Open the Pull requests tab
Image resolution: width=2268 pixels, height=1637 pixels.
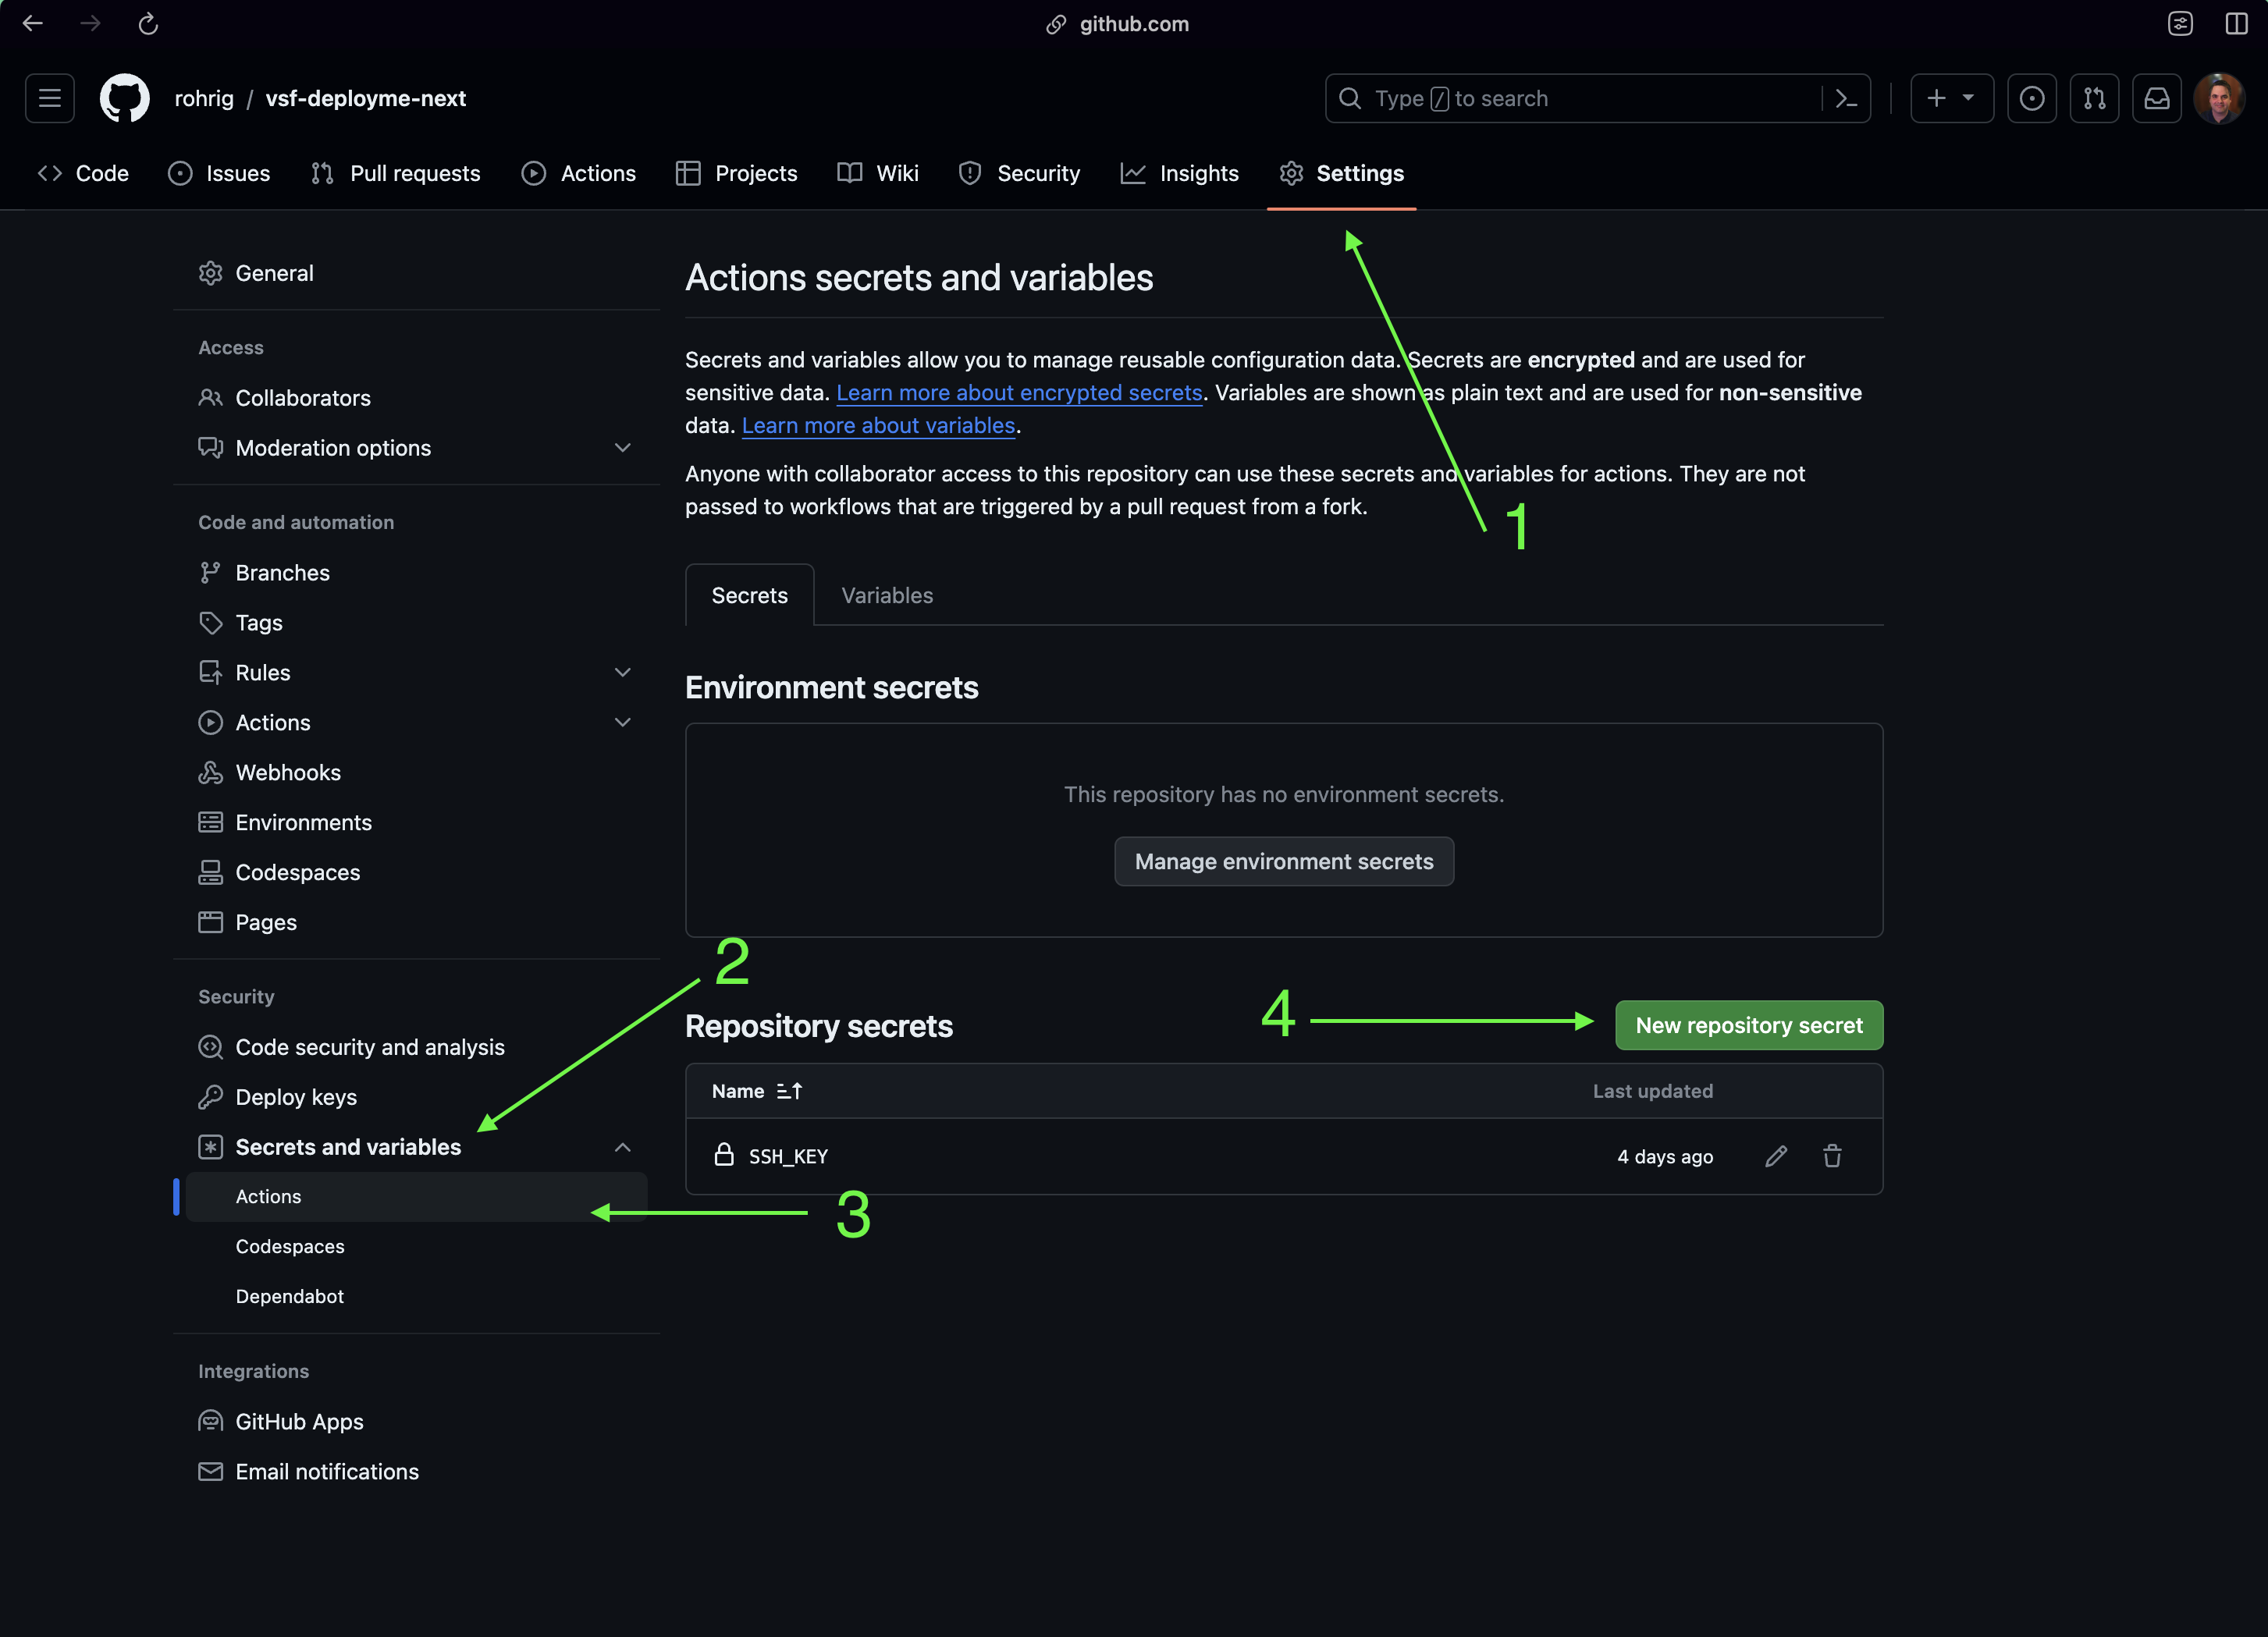396,173
